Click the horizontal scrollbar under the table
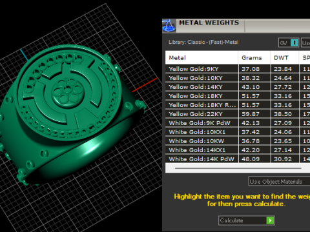The width and height of the screenshot is (310, 232). (x=238, y=168)
